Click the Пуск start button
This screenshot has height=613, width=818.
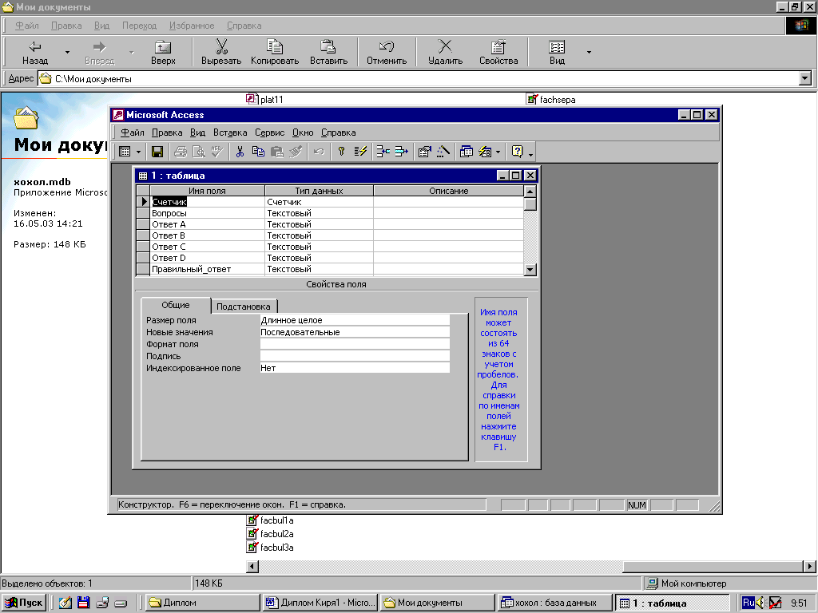tap(24, 603)
